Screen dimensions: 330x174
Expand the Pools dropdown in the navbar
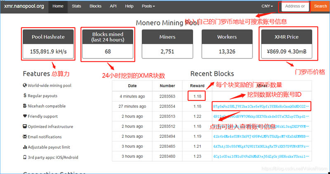coord(148,6)
